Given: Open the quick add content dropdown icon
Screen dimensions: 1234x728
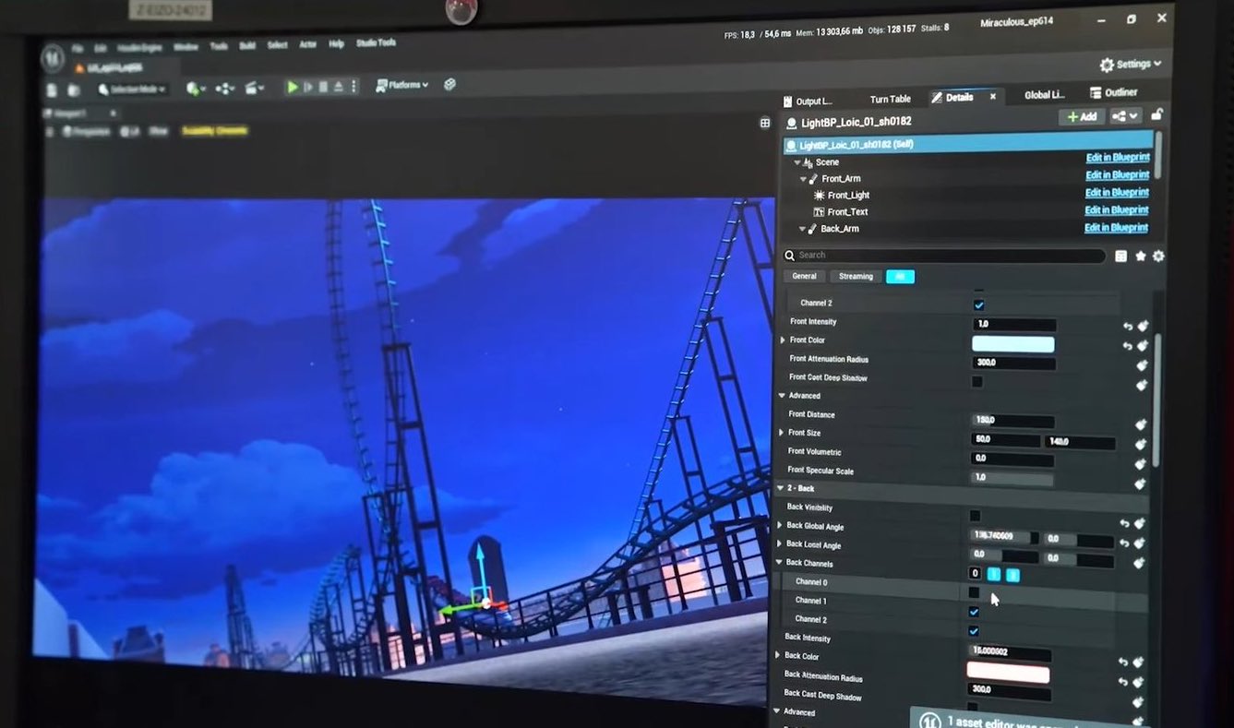Looking at the screenshot, I should click(x=194, y=89).
